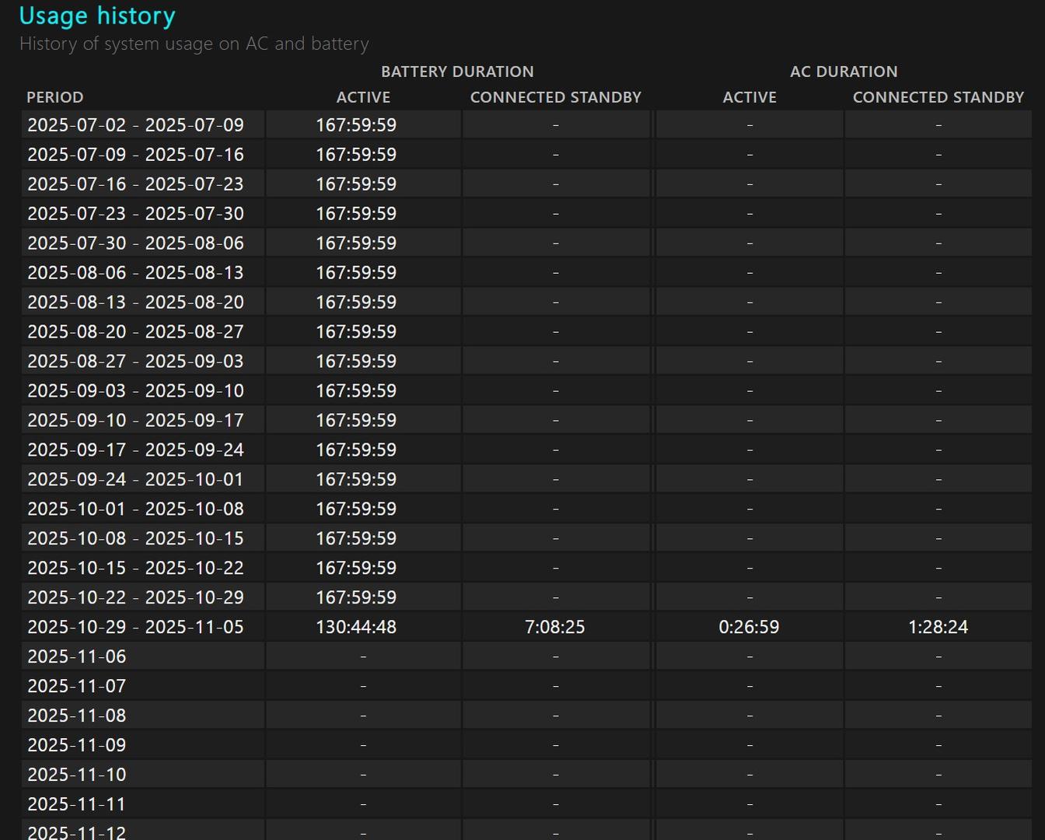Click ACTIVE header under BATTERY DURATION
The image size is (1045, 840).
pyautogui.click(x=363, y=97)
